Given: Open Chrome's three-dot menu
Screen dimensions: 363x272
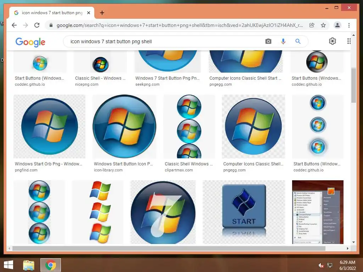Looking at the screenshot, I should tap(349, 25).
